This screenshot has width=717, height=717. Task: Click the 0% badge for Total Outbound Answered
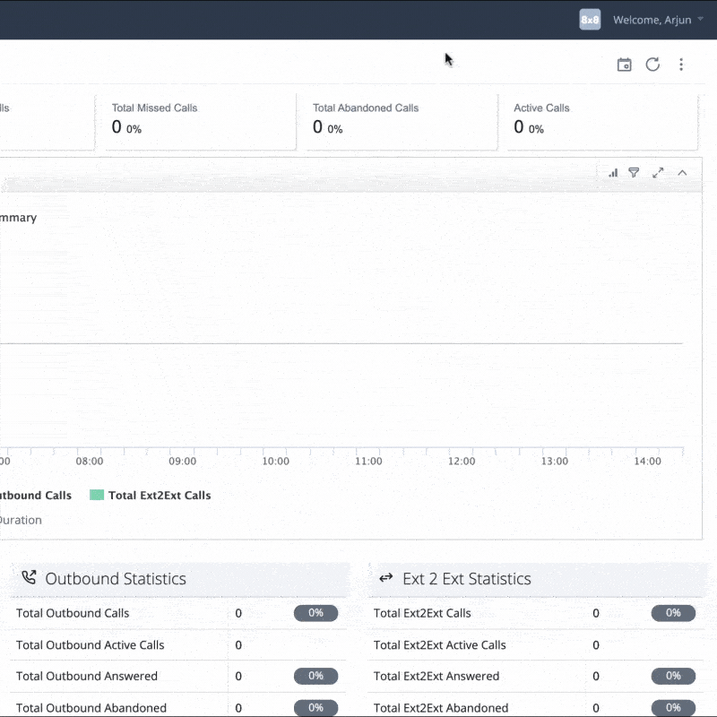coord(316,676)
